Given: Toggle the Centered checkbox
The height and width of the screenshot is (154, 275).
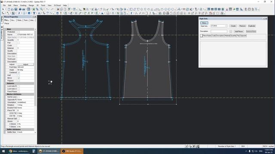Looking at the screenshot, I should pos(18,72).
